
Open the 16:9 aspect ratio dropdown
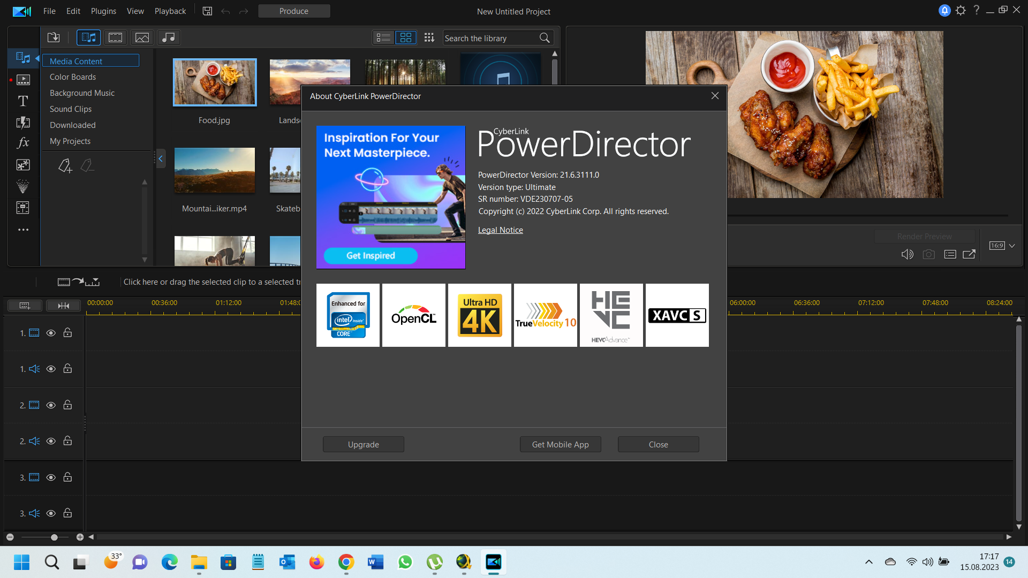1002,246
